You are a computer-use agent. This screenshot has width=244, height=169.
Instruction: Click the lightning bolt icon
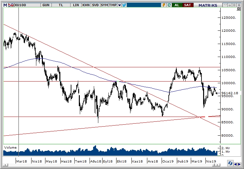click(164, 5)
